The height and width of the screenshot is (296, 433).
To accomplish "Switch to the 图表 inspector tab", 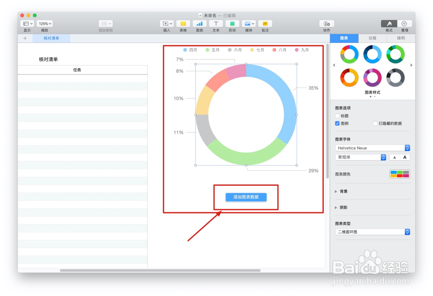I will 344,38.
